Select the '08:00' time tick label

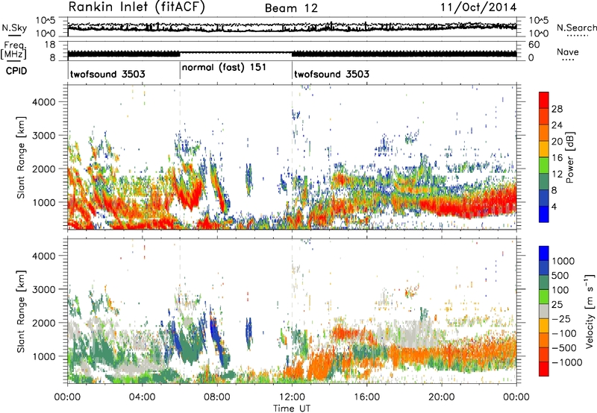pyautogui.click(x=216, y=397)
